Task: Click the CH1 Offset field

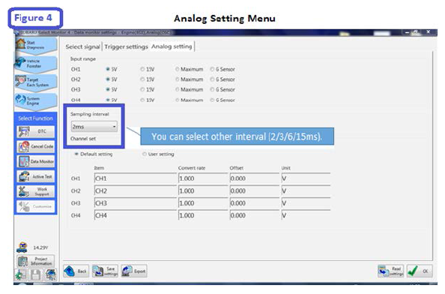Action: pyautogui.click(x=255, y=178)
